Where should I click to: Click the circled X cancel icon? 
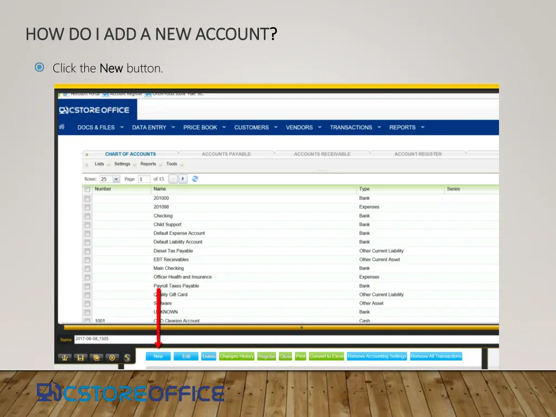click(x=112, y=357)
